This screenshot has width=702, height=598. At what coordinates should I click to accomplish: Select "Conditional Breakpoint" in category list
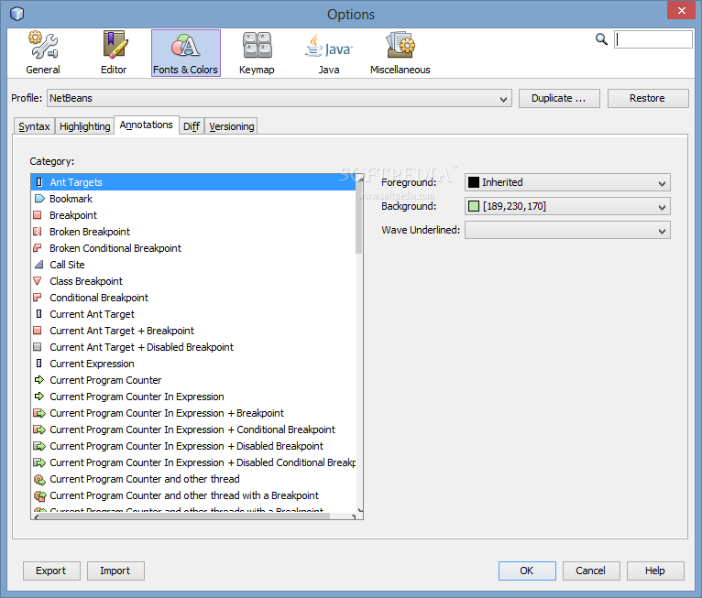point(193,298)
